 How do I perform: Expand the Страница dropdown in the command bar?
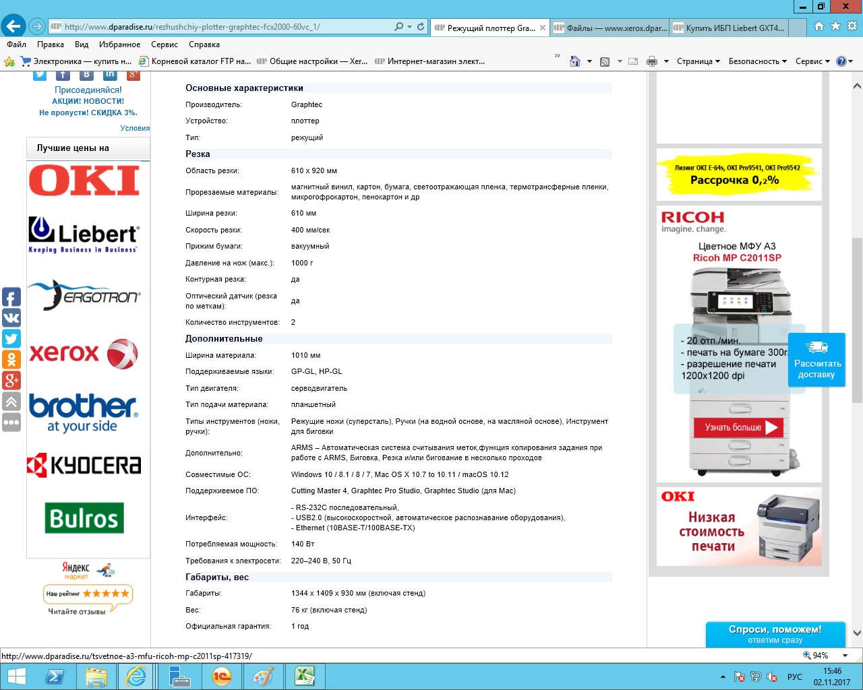[698, 61]
